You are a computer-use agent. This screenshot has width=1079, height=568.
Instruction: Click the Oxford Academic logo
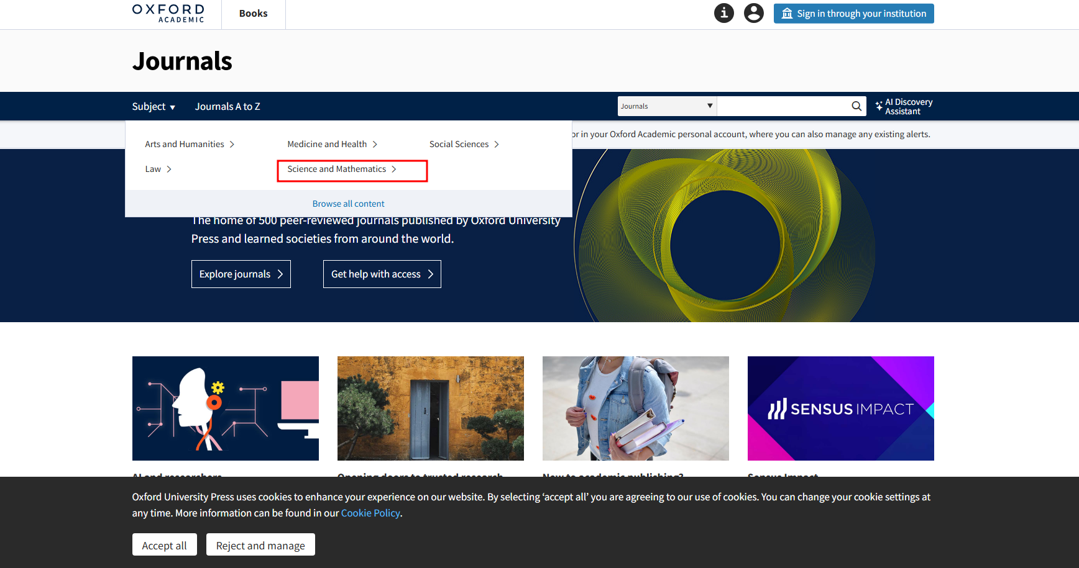168,14
